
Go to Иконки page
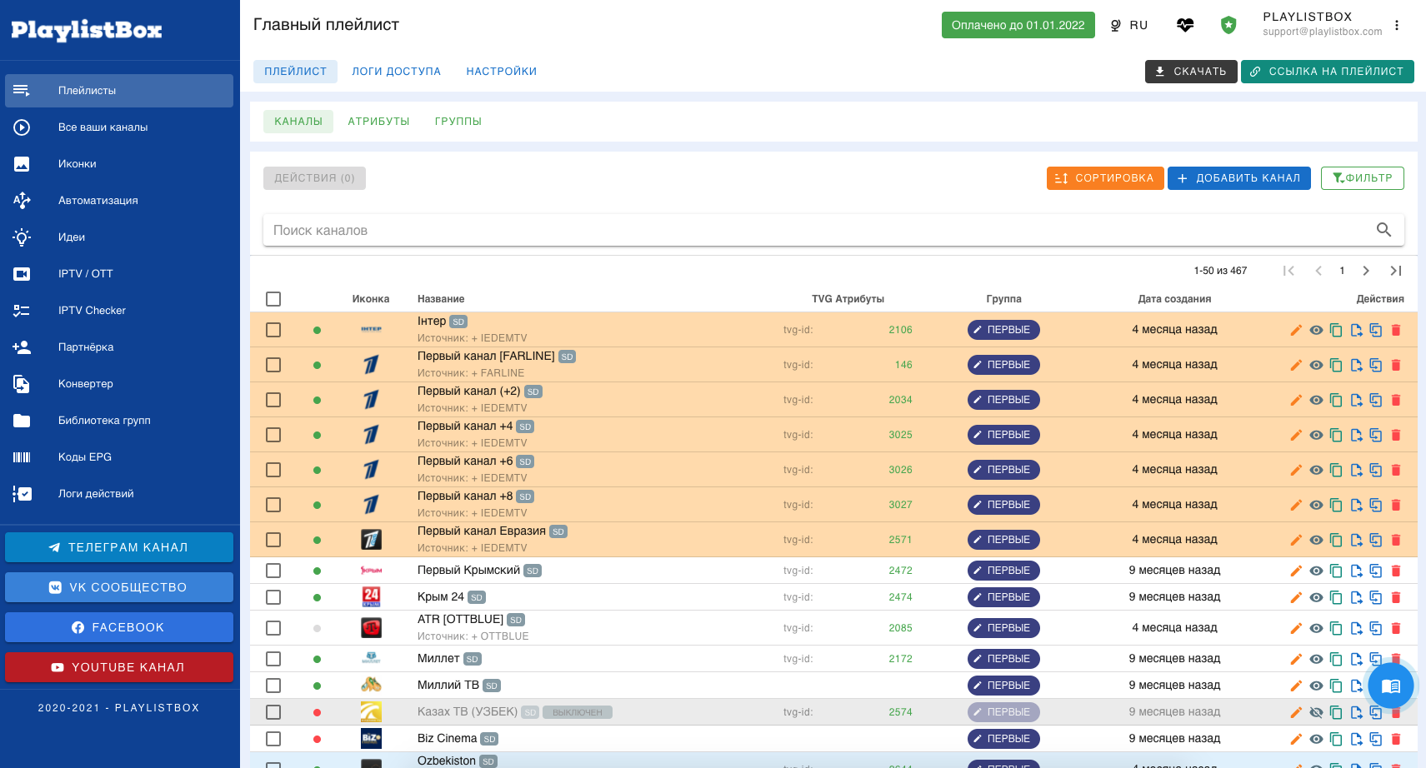click(119, 164)
